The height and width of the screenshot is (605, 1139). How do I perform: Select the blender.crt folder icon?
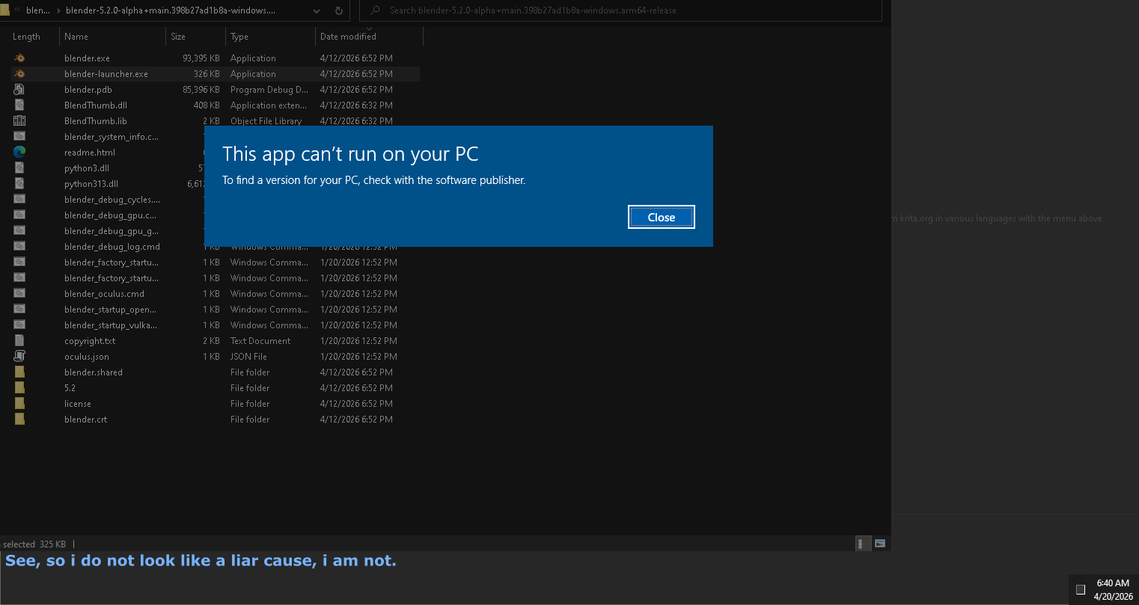pos(19,419)
